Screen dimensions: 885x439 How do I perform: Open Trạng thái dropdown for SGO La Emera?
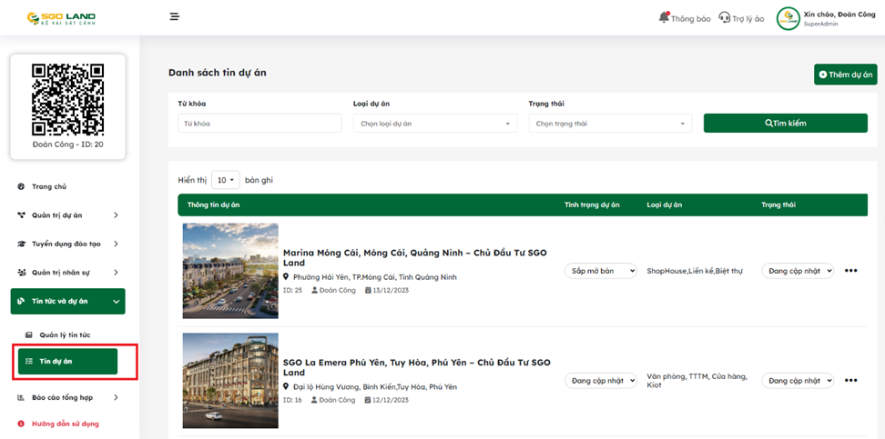coord(797,381)
